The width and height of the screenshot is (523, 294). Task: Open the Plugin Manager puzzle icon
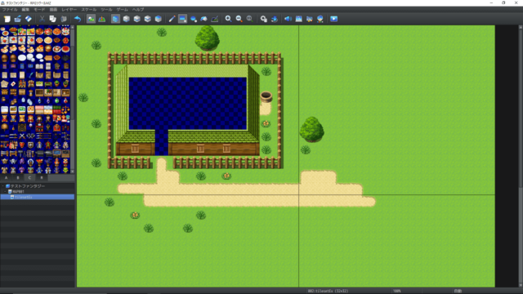click(x=275, y=19)
